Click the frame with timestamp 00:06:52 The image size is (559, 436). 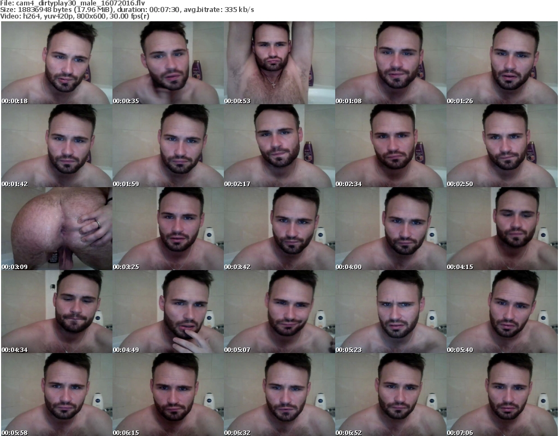[391, 395]
